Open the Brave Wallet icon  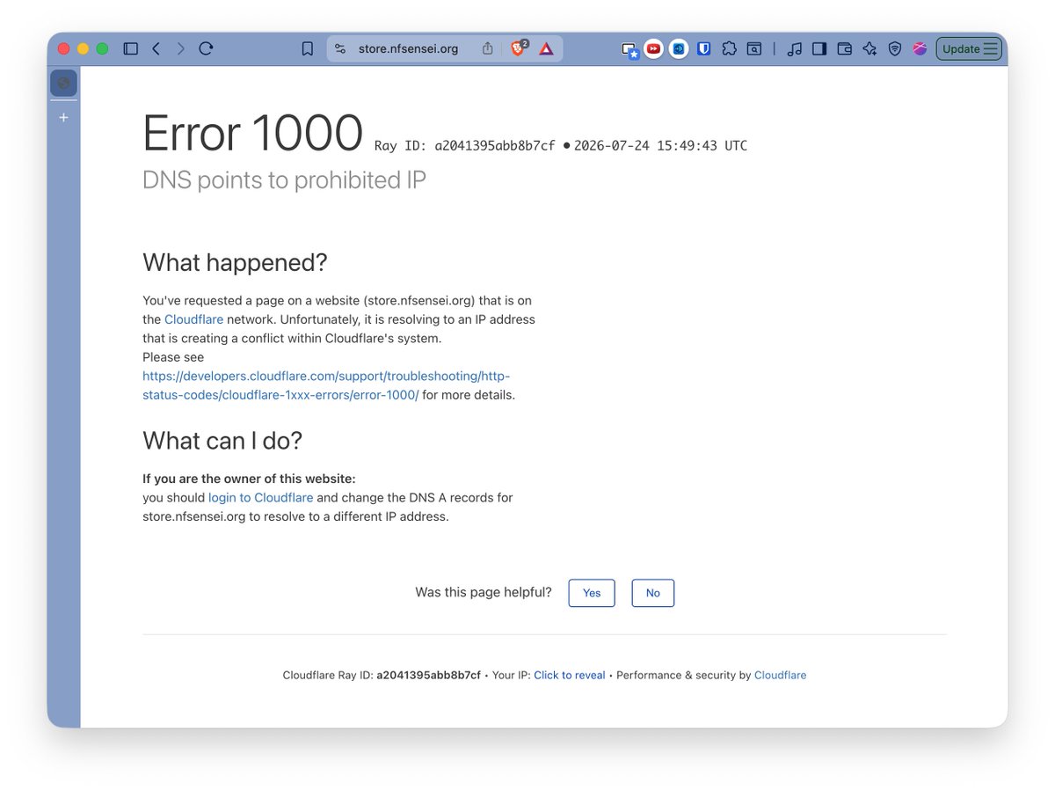[x=845, y=49]
